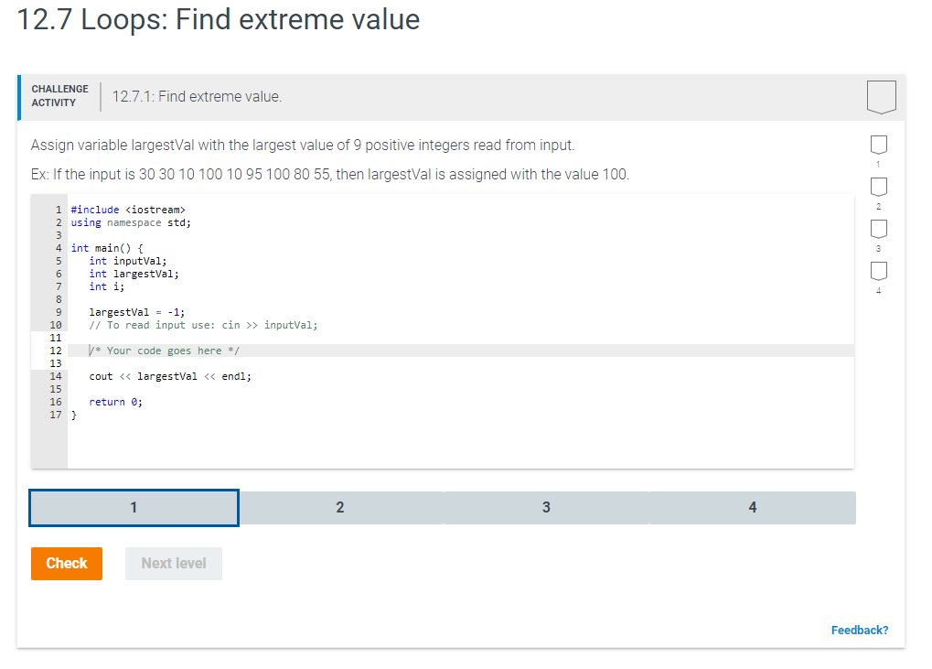Screen dimensions: 932x669
Task: Click line 9 where largestVal is initialized
Action: [x=137, y=311]
